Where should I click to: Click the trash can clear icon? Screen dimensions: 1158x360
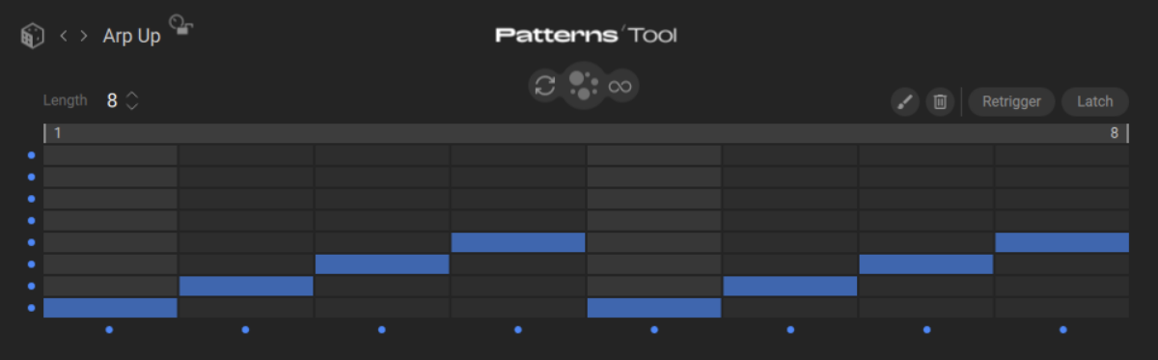(940, 101)
